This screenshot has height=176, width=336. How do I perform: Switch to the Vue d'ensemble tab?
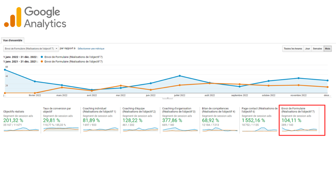point(13,41)
